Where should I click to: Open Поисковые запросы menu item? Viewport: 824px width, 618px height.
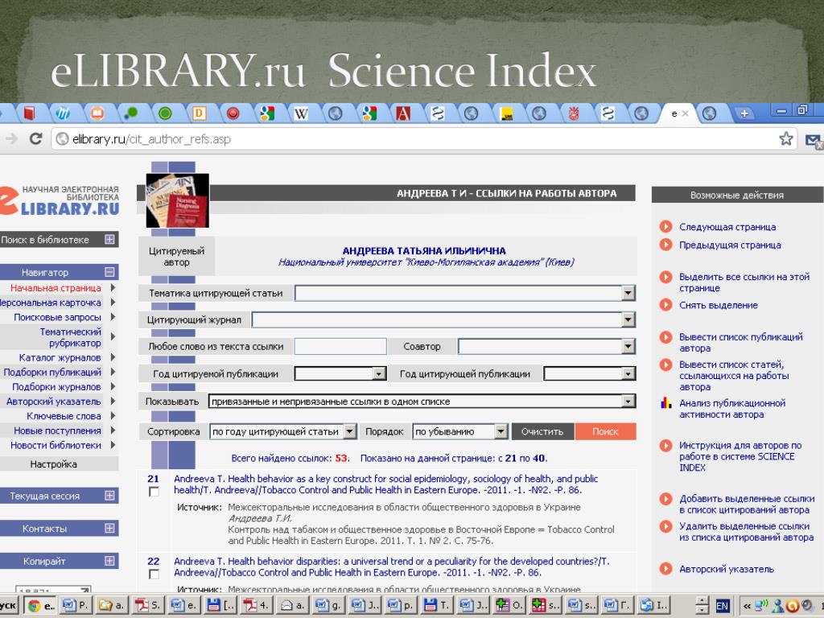pyautogui.click(x=57, y=317)
